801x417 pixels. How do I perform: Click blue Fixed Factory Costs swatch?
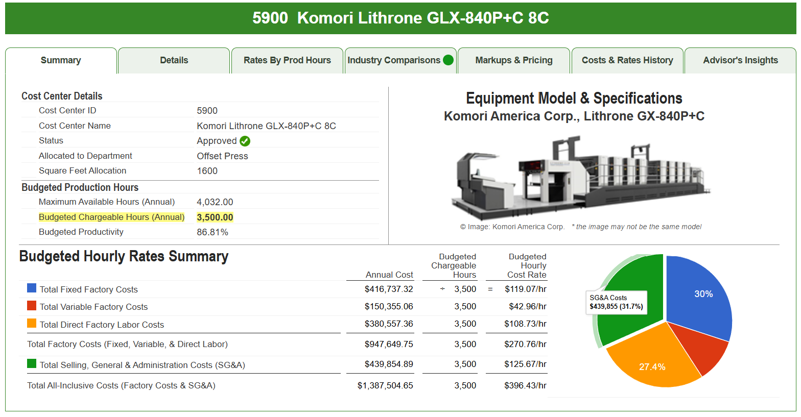click(32, 288)
